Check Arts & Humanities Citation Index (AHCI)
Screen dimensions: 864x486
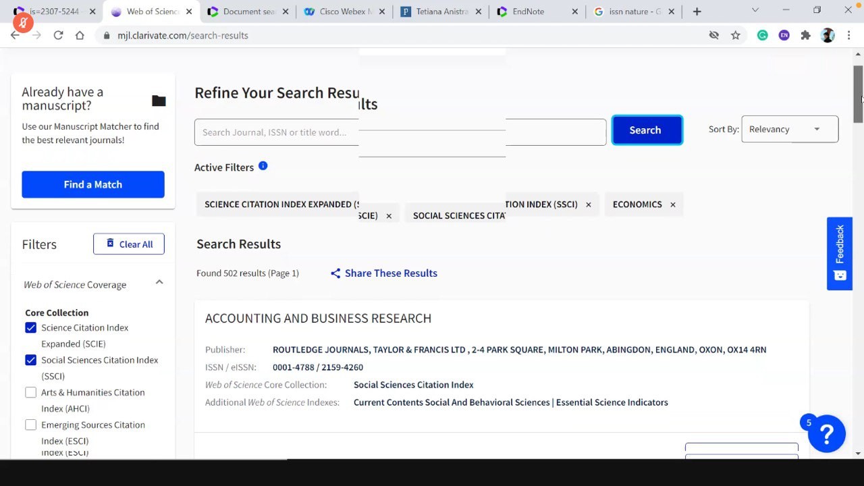pos(31,392)
